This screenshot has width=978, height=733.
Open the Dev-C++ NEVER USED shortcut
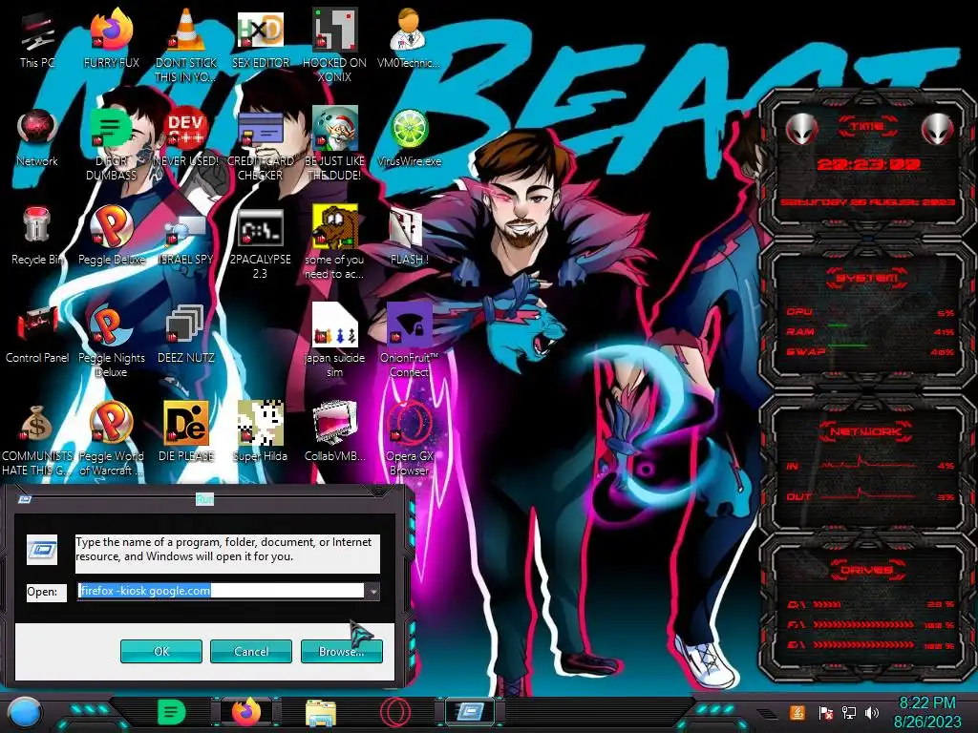[185, 136]
